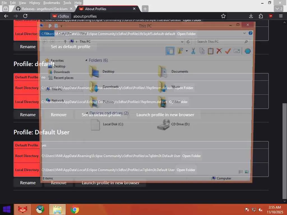Click Set as default profile under Profile: default

click(101, 114)
